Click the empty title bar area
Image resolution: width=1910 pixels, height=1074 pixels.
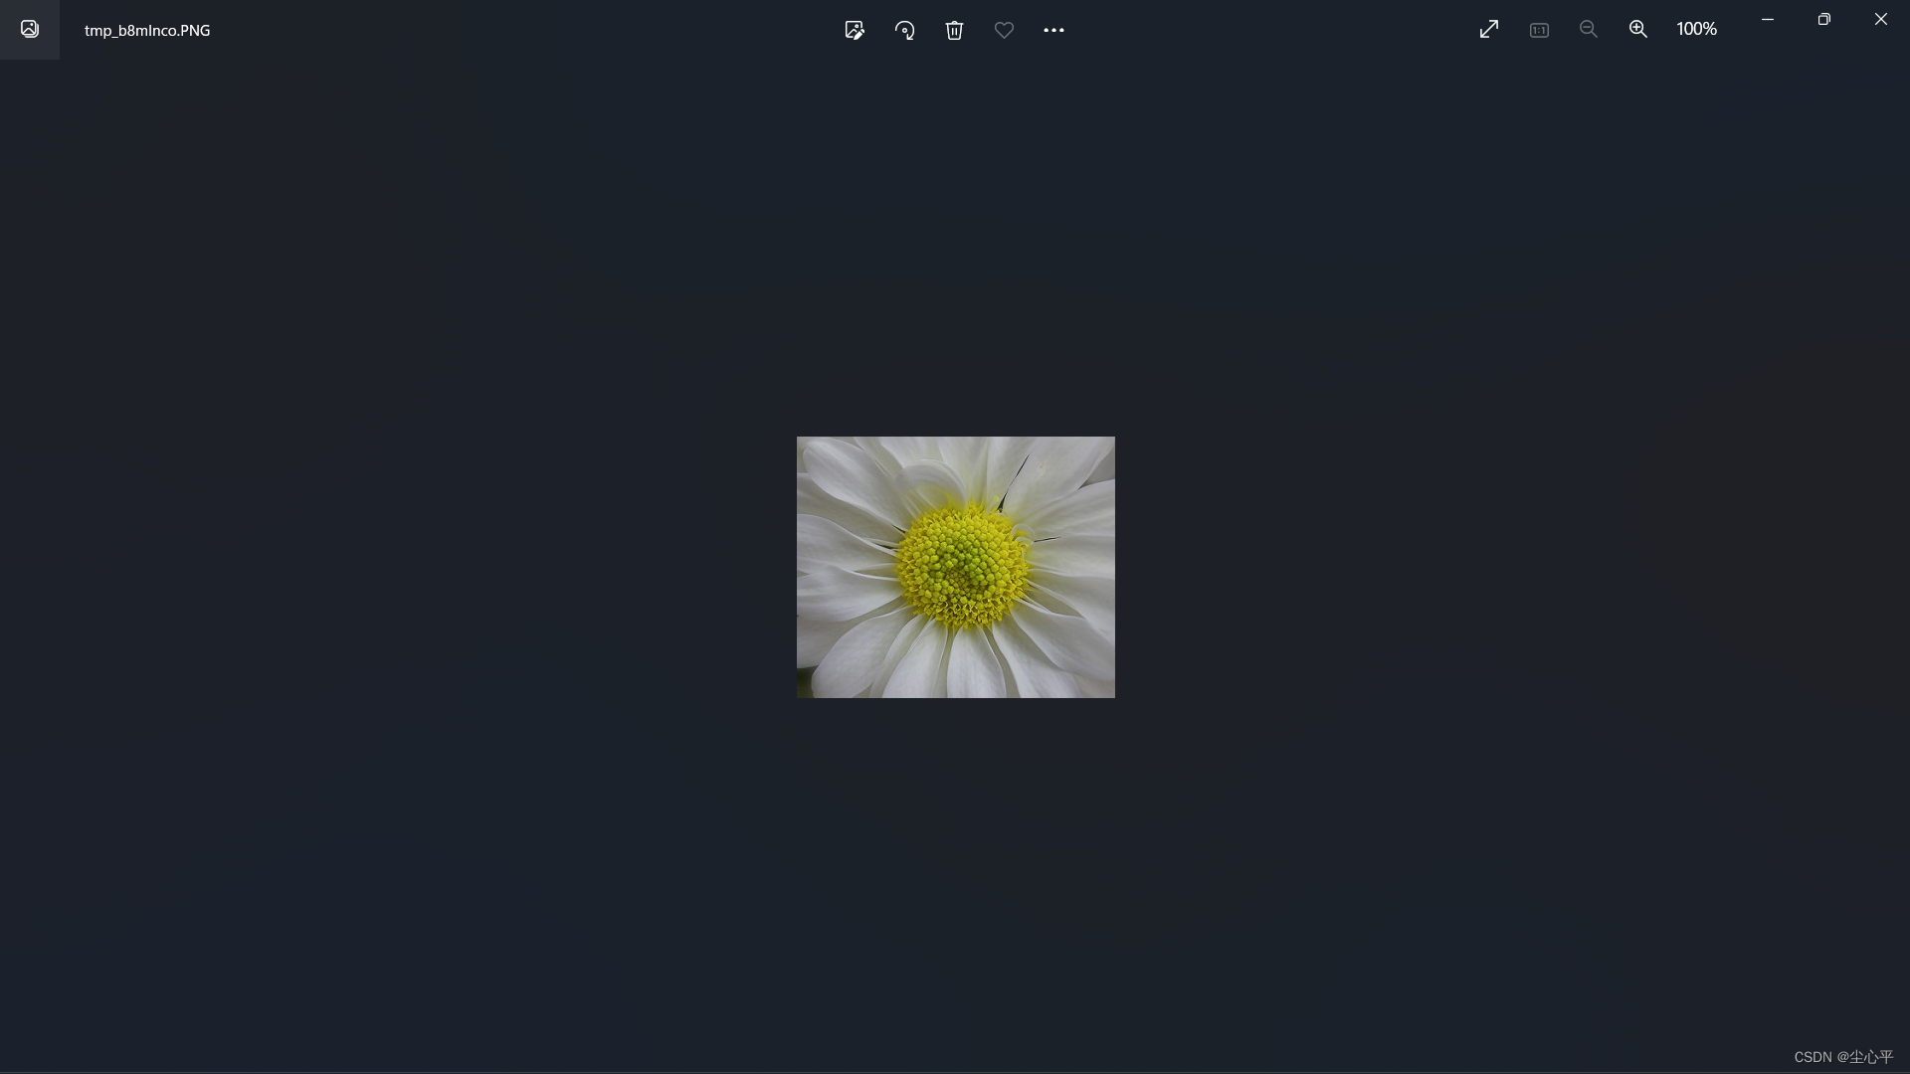497,30
